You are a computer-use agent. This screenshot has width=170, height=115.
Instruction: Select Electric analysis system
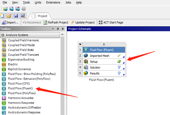[x=10, y=64]
